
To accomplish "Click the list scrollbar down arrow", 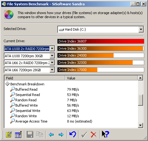I will pyautogui.click(x=140, y=125).
